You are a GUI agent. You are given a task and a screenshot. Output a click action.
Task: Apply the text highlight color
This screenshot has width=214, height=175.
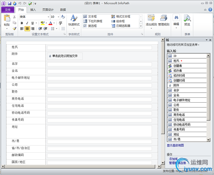pyautogui.click(x=43, y=23)
